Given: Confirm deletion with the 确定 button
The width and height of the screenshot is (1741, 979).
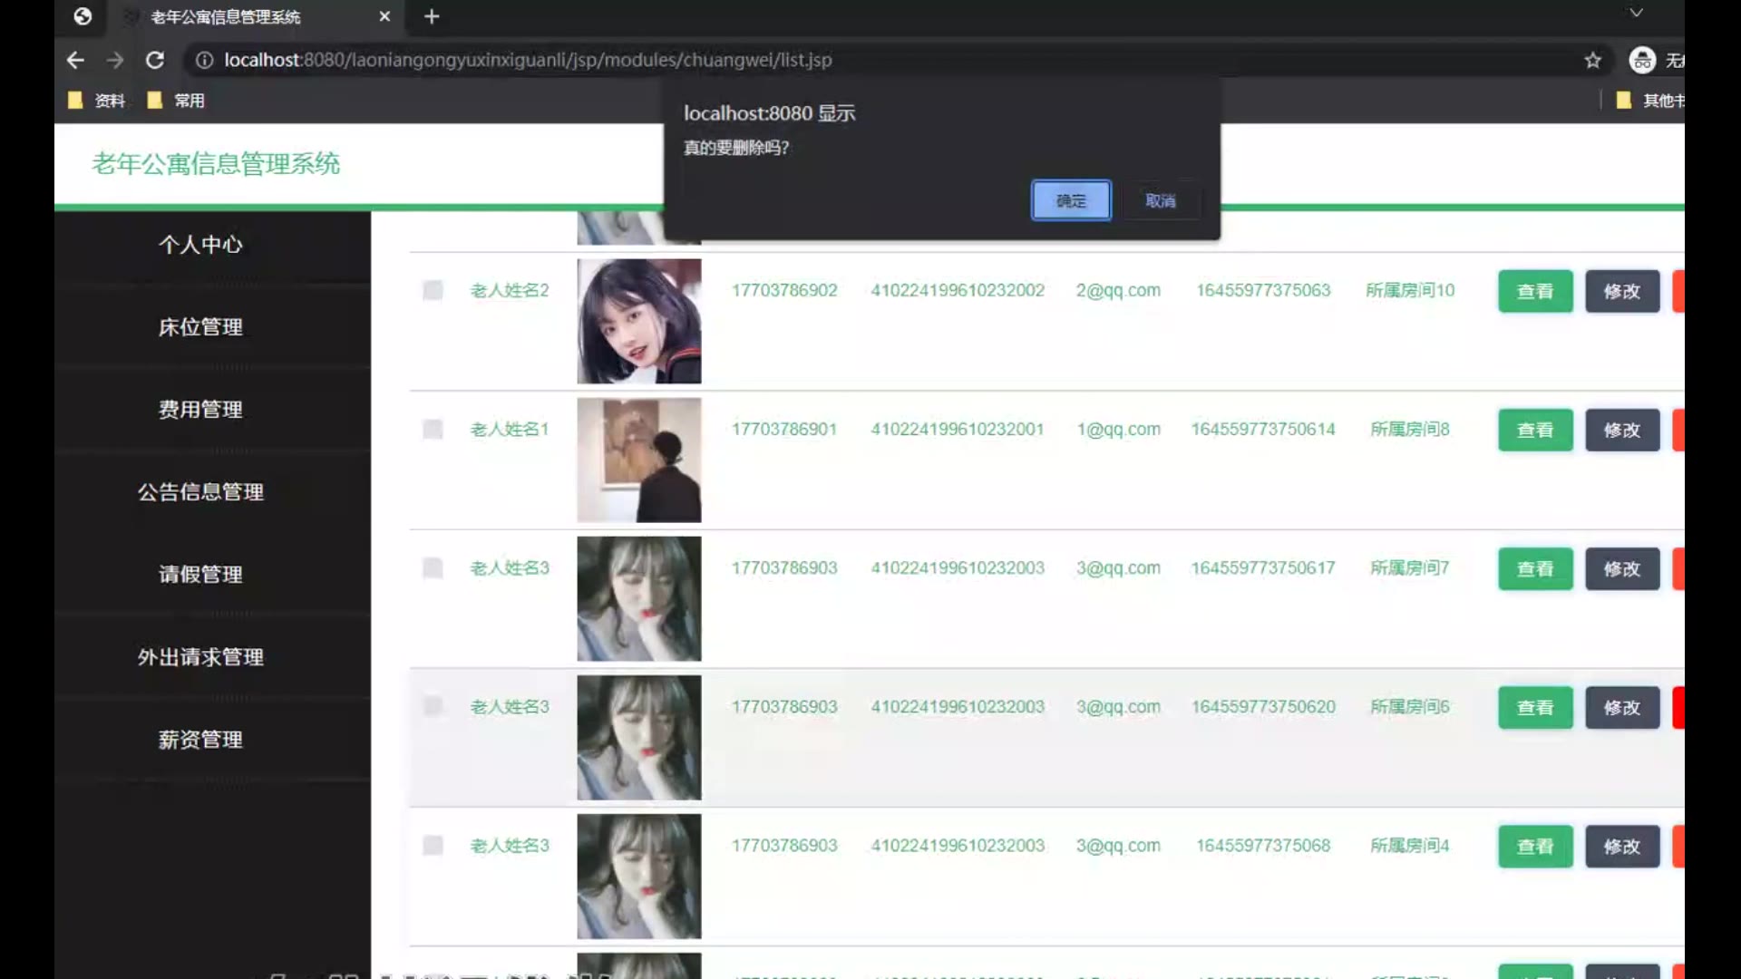Looking at the screenshot, I should click(1071, 200).
